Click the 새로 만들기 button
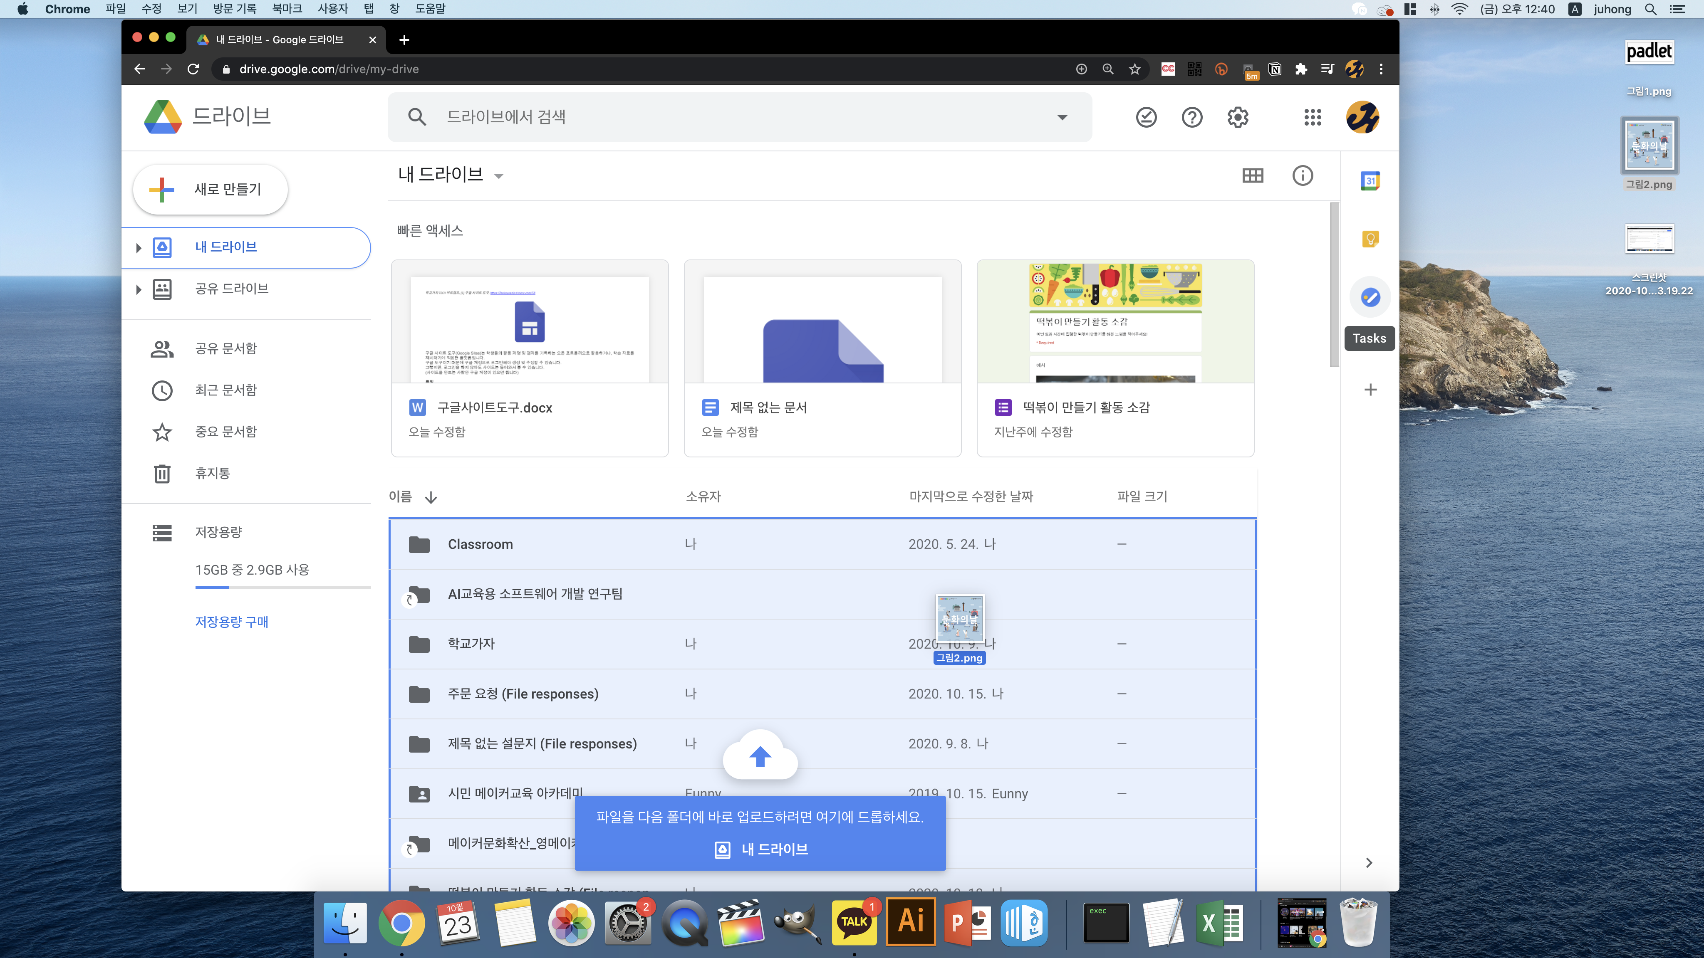The image size is (1704, 958). tap(211, 190)
